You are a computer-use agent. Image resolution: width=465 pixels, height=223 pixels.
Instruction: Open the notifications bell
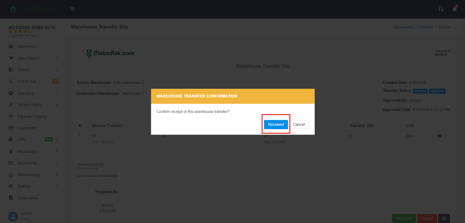(455, 9)
